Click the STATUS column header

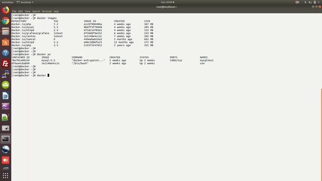(x=144, y=57)
